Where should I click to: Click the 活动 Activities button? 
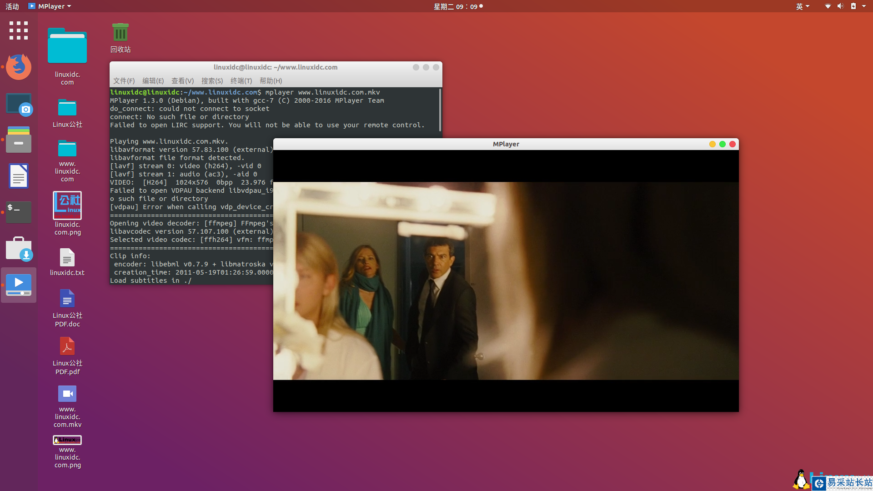point(12,6)
